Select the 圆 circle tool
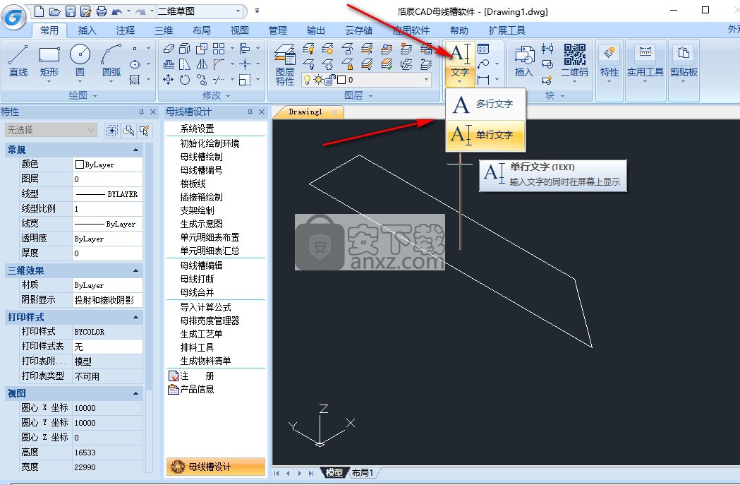This screenshot has height=485, width=740. pos(80,61)
